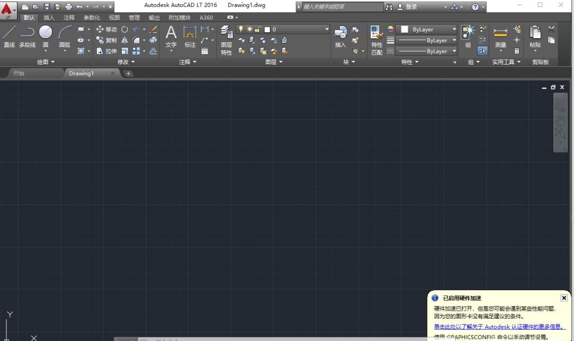Expand the Layers (图层) panel
574x341 pixels.
(274, 62)
